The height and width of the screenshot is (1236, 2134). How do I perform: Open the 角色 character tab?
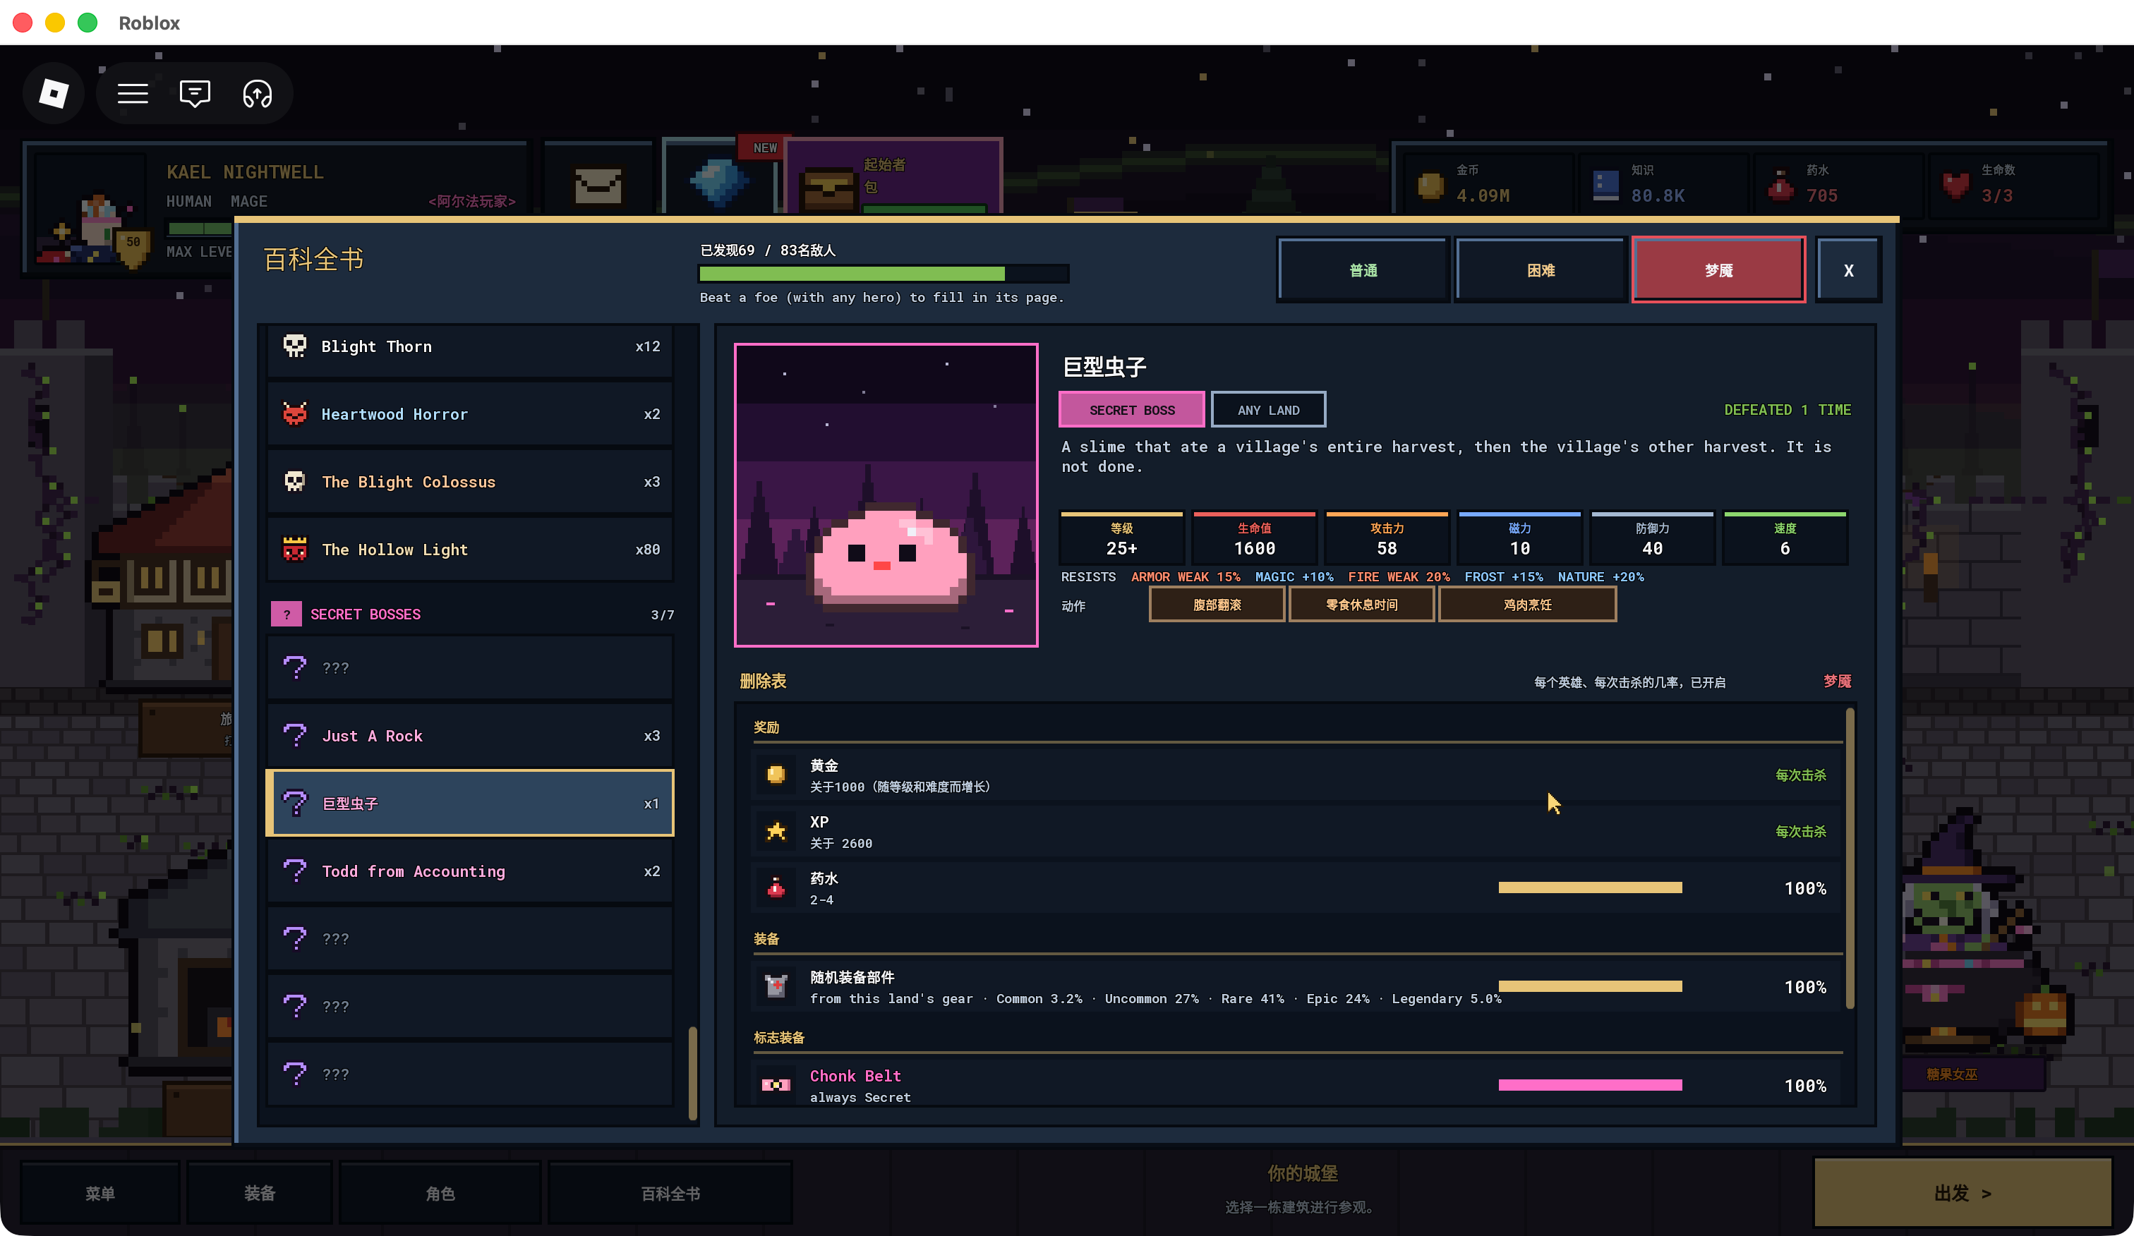(x=440, y=1193)
